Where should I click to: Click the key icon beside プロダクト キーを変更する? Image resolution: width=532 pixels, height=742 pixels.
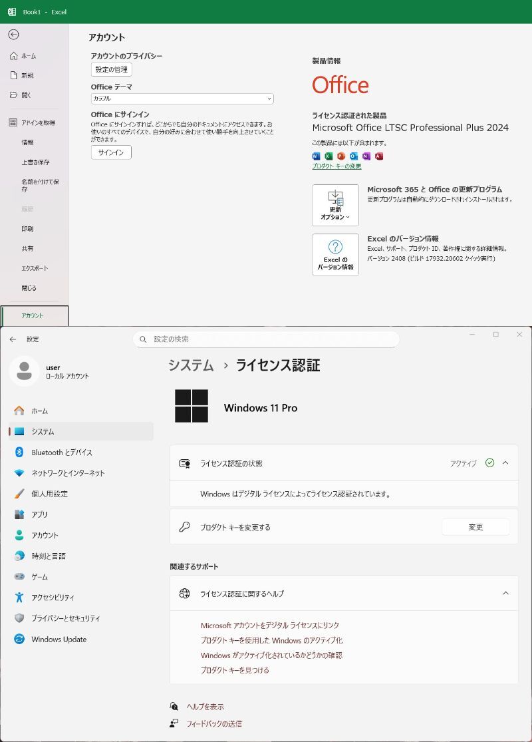click(184, 526)
